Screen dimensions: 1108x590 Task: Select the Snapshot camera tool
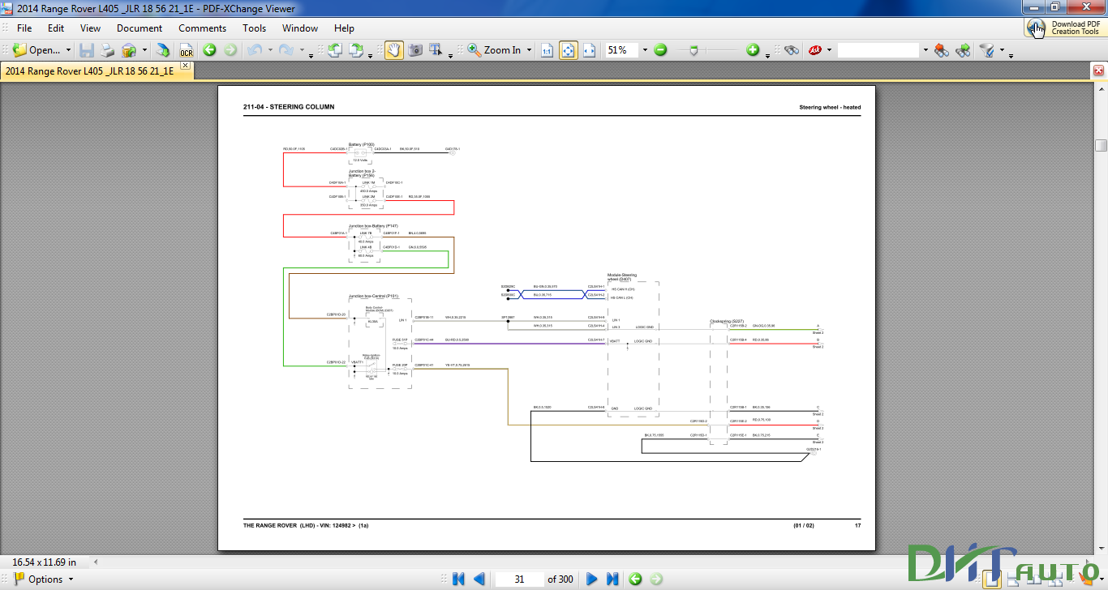point(415,50)
